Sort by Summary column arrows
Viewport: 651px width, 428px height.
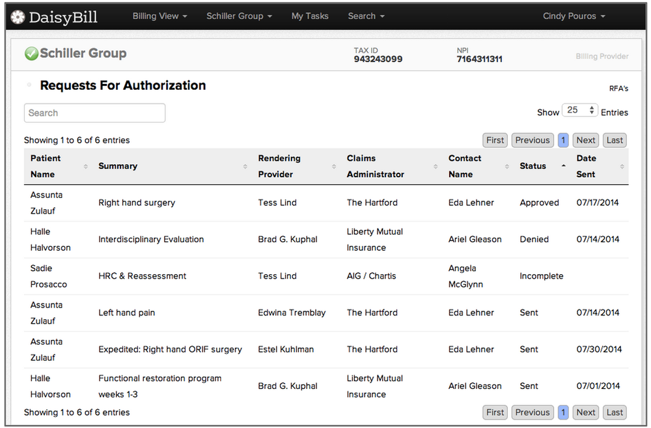point(245,167)
